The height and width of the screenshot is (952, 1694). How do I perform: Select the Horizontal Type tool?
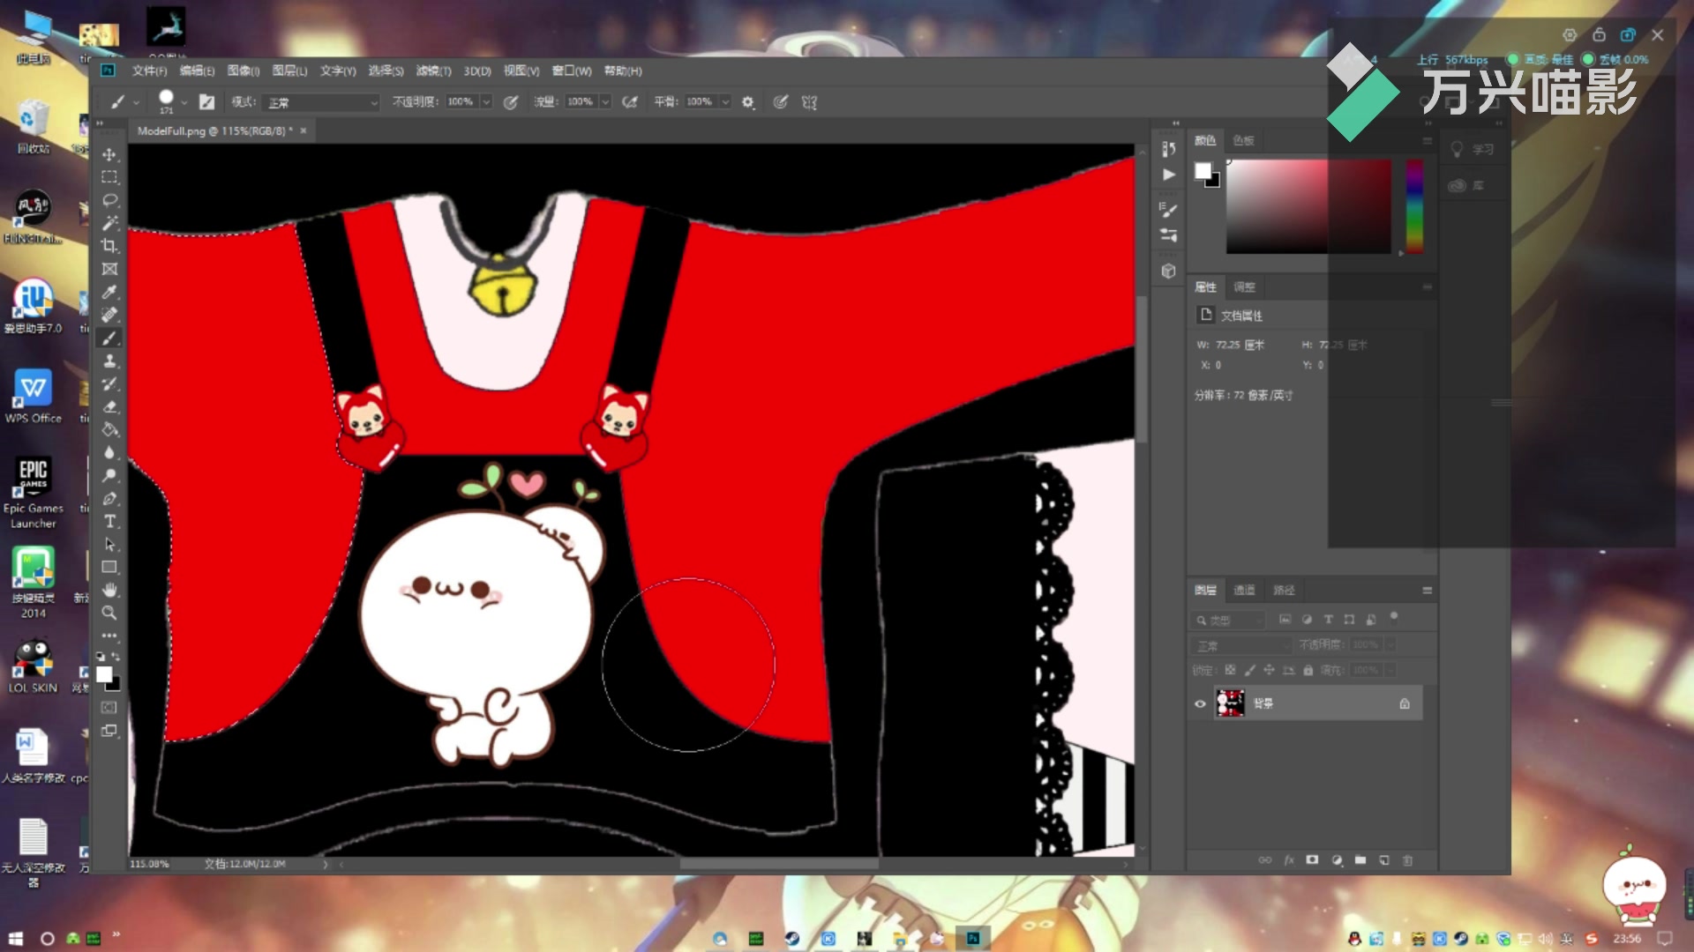click(x=109, y=521)
